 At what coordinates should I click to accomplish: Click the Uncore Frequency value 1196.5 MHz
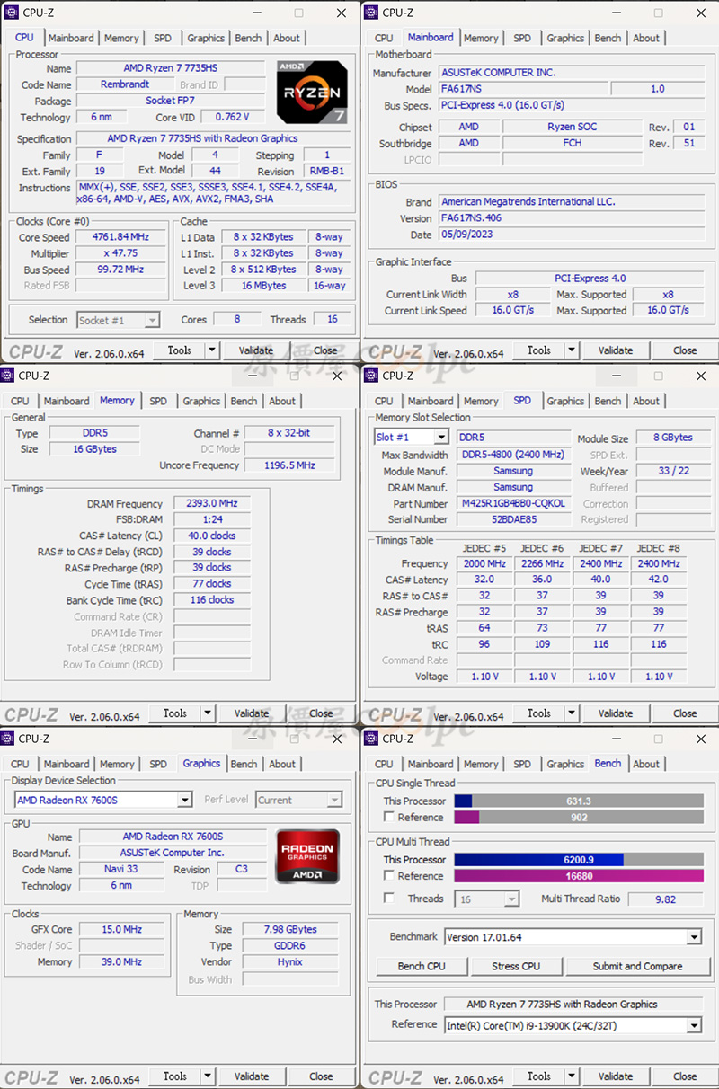(x=289, y=465)
